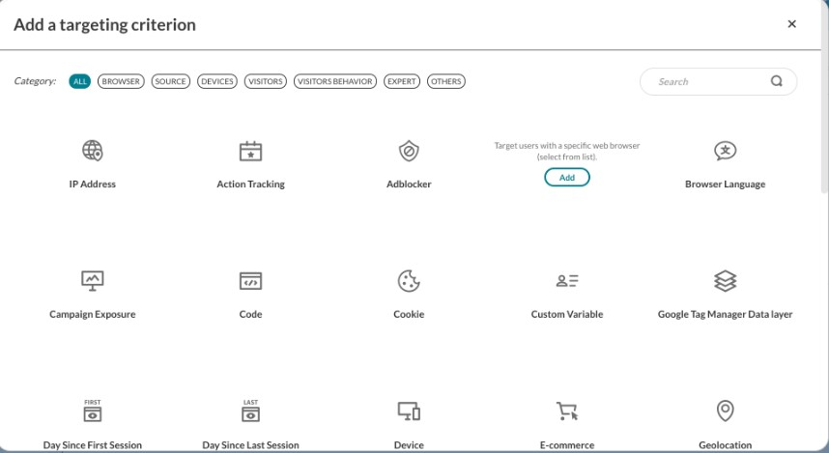Click Google Tag Manager Data layer label
This screenshot has width=829, height=453.
point(725,314)
